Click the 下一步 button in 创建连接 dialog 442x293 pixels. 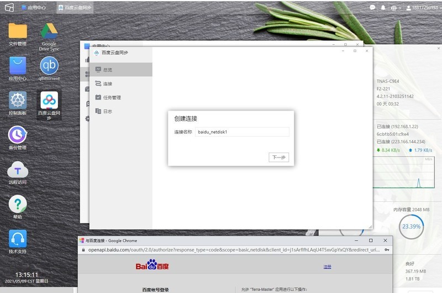coord(279,158)
